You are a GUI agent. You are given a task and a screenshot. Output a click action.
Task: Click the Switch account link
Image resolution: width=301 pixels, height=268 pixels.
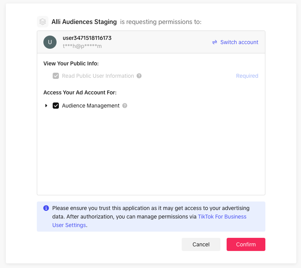(x=239, y=42)
